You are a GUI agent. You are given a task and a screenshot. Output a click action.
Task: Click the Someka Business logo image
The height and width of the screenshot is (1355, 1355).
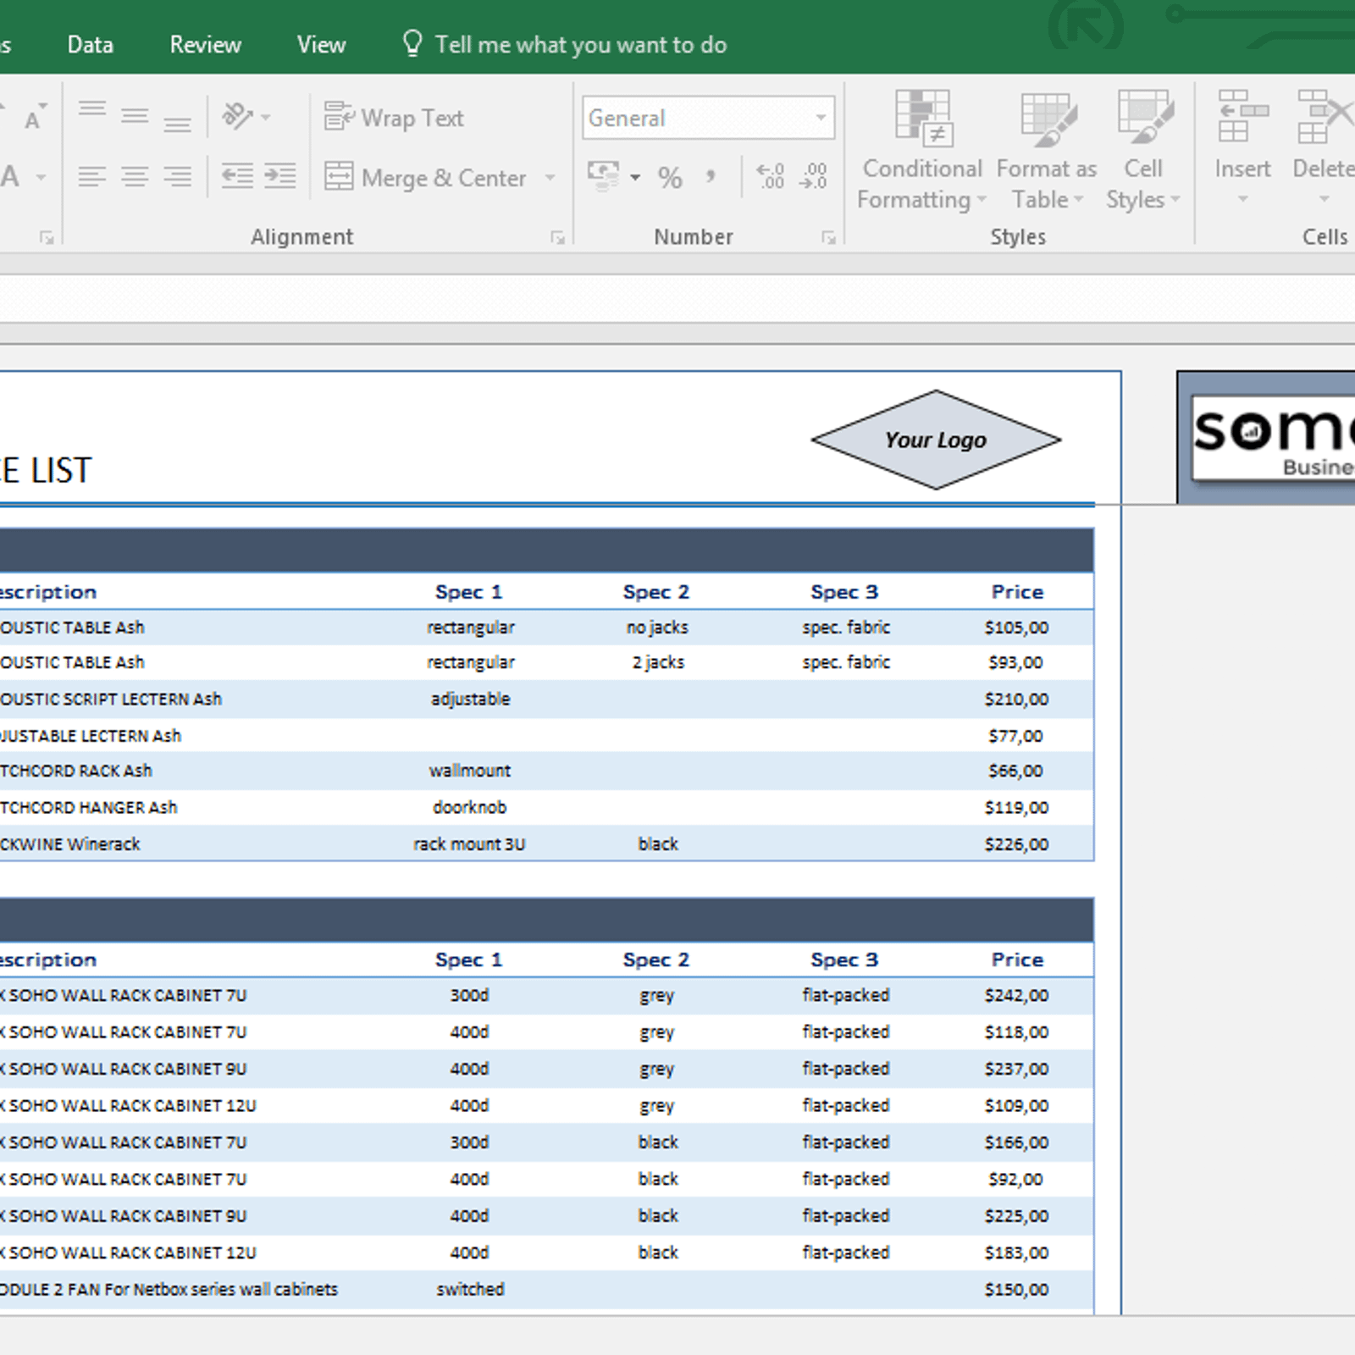pos(1272,437)
